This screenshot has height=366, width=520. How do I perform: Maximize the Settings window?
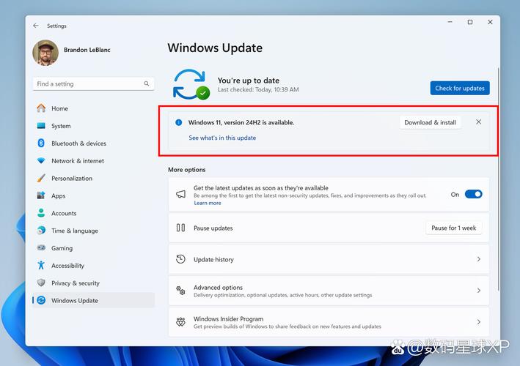click(470, 22)
